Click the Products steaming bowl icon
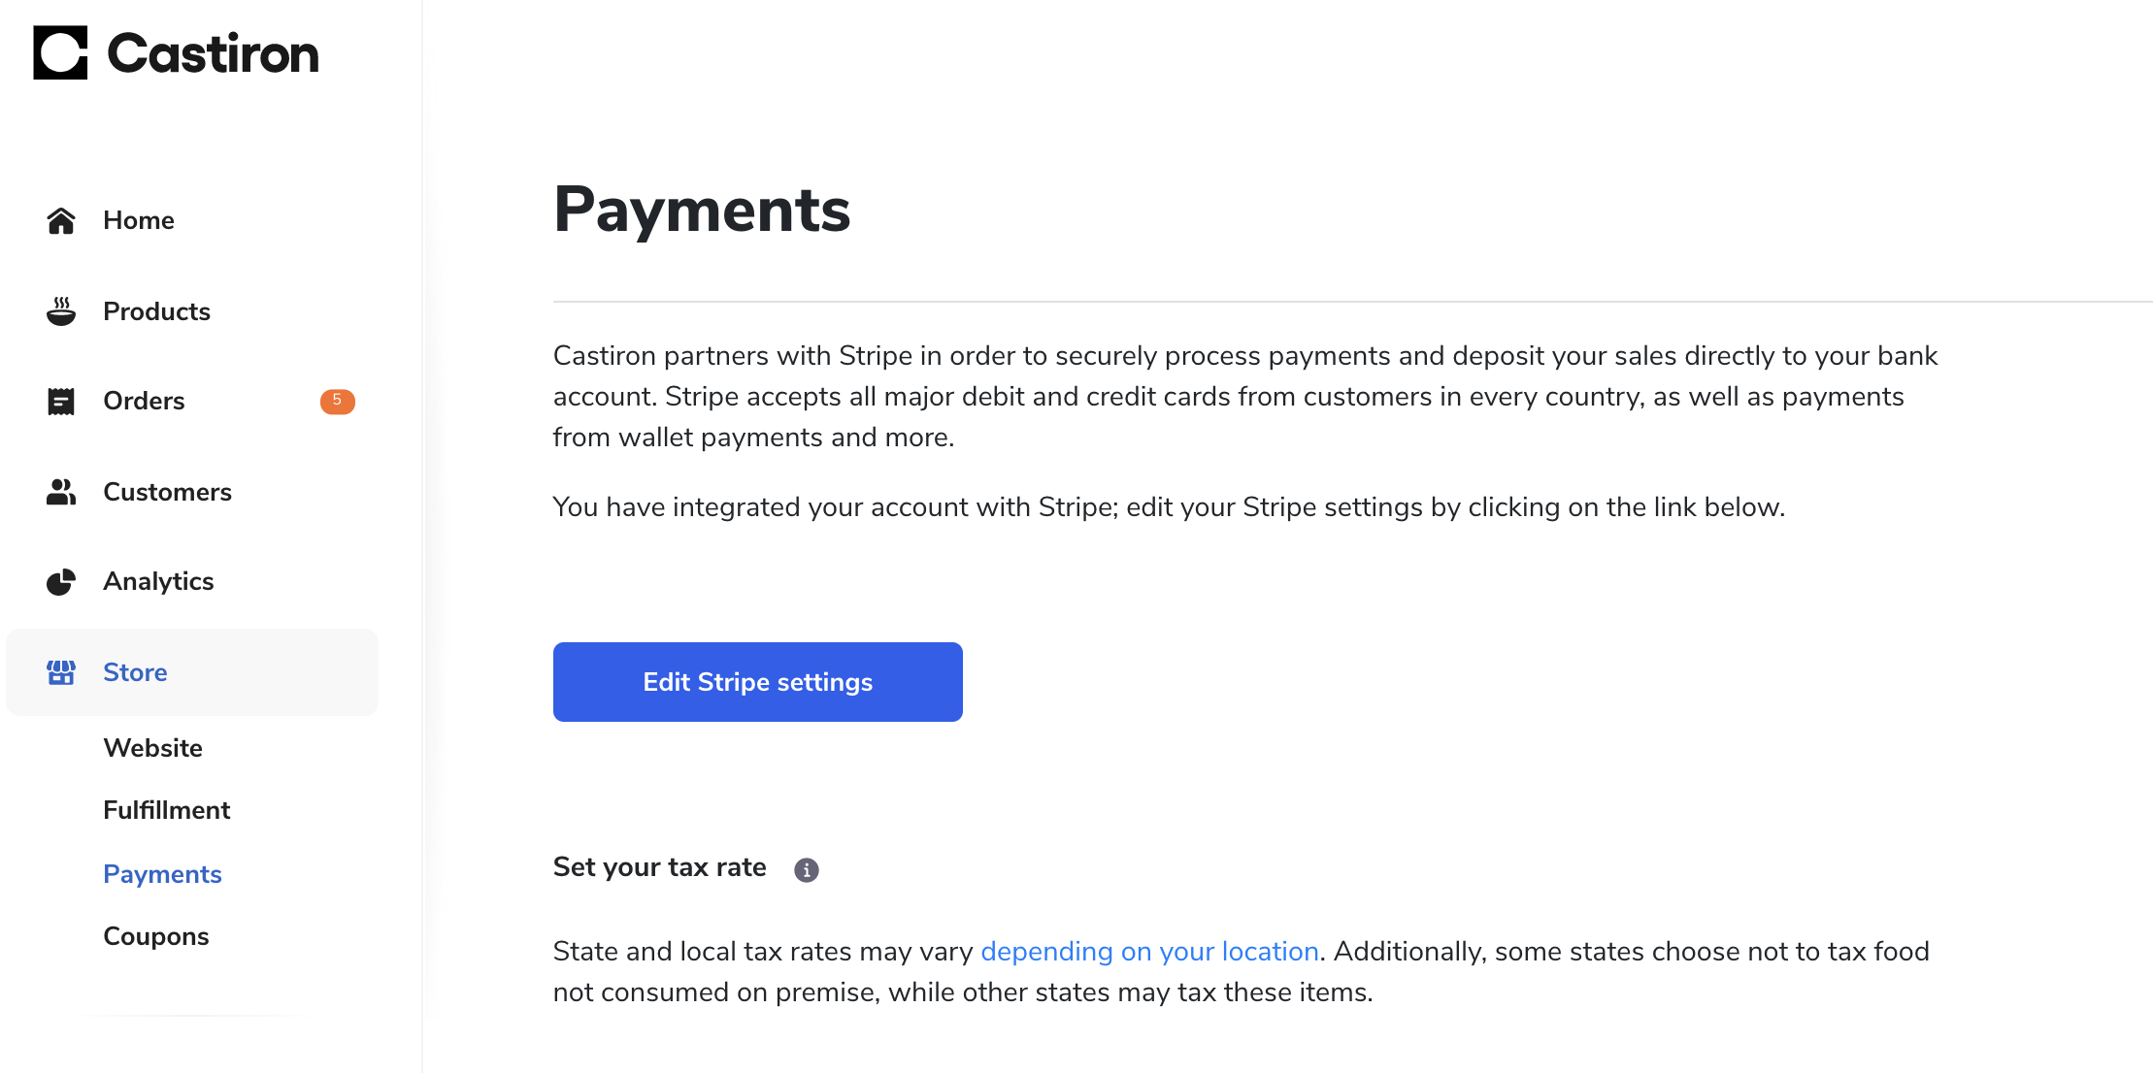The width and height of the screenshot is (2153, 1073). (61, 311)
